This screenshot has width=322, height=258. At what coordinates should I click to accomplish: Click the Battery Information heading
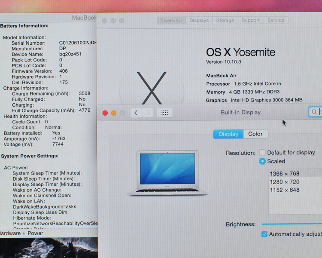[x=24, y=26]
